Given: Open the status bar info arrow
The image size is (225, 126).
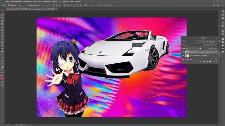Looking at the screenshot, I should [31, 125].
